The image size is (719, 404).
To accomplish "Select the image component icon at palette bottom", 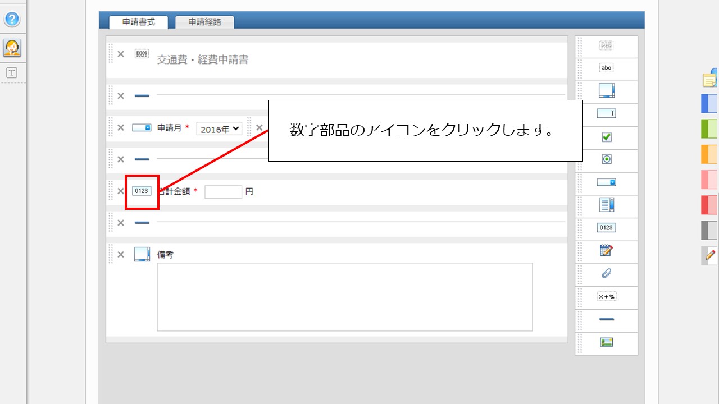I will 607,343.
